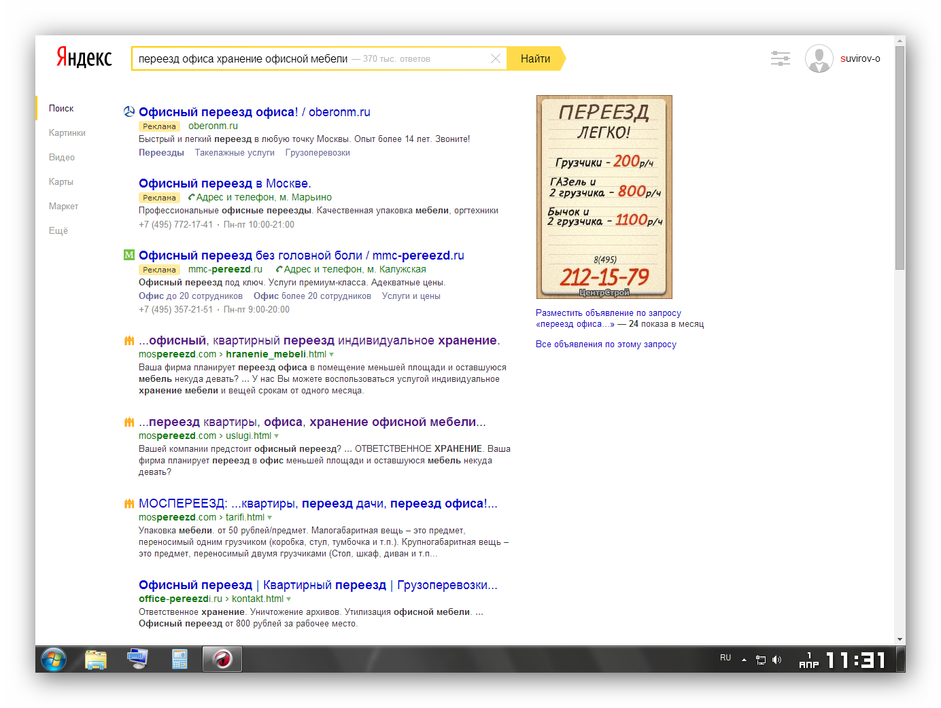Click the hranenie_mebeli.html breadcrumb link
Viewport: 941px width, 708px height.
click(x=276, y=354)
